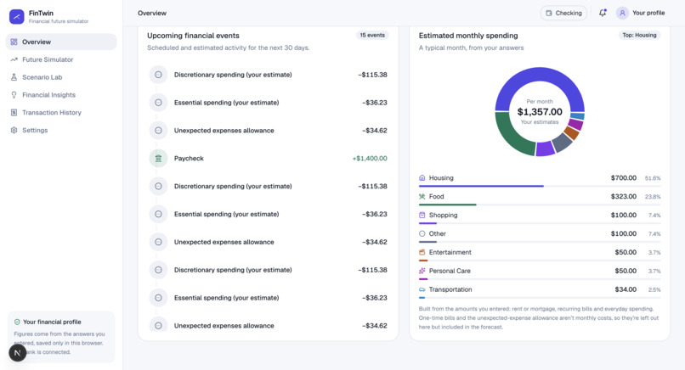Click the profile avatar icon
Image resolution: width=685 pixels, height=370 pixels.
pyautogui.click(x=622, y=13)
